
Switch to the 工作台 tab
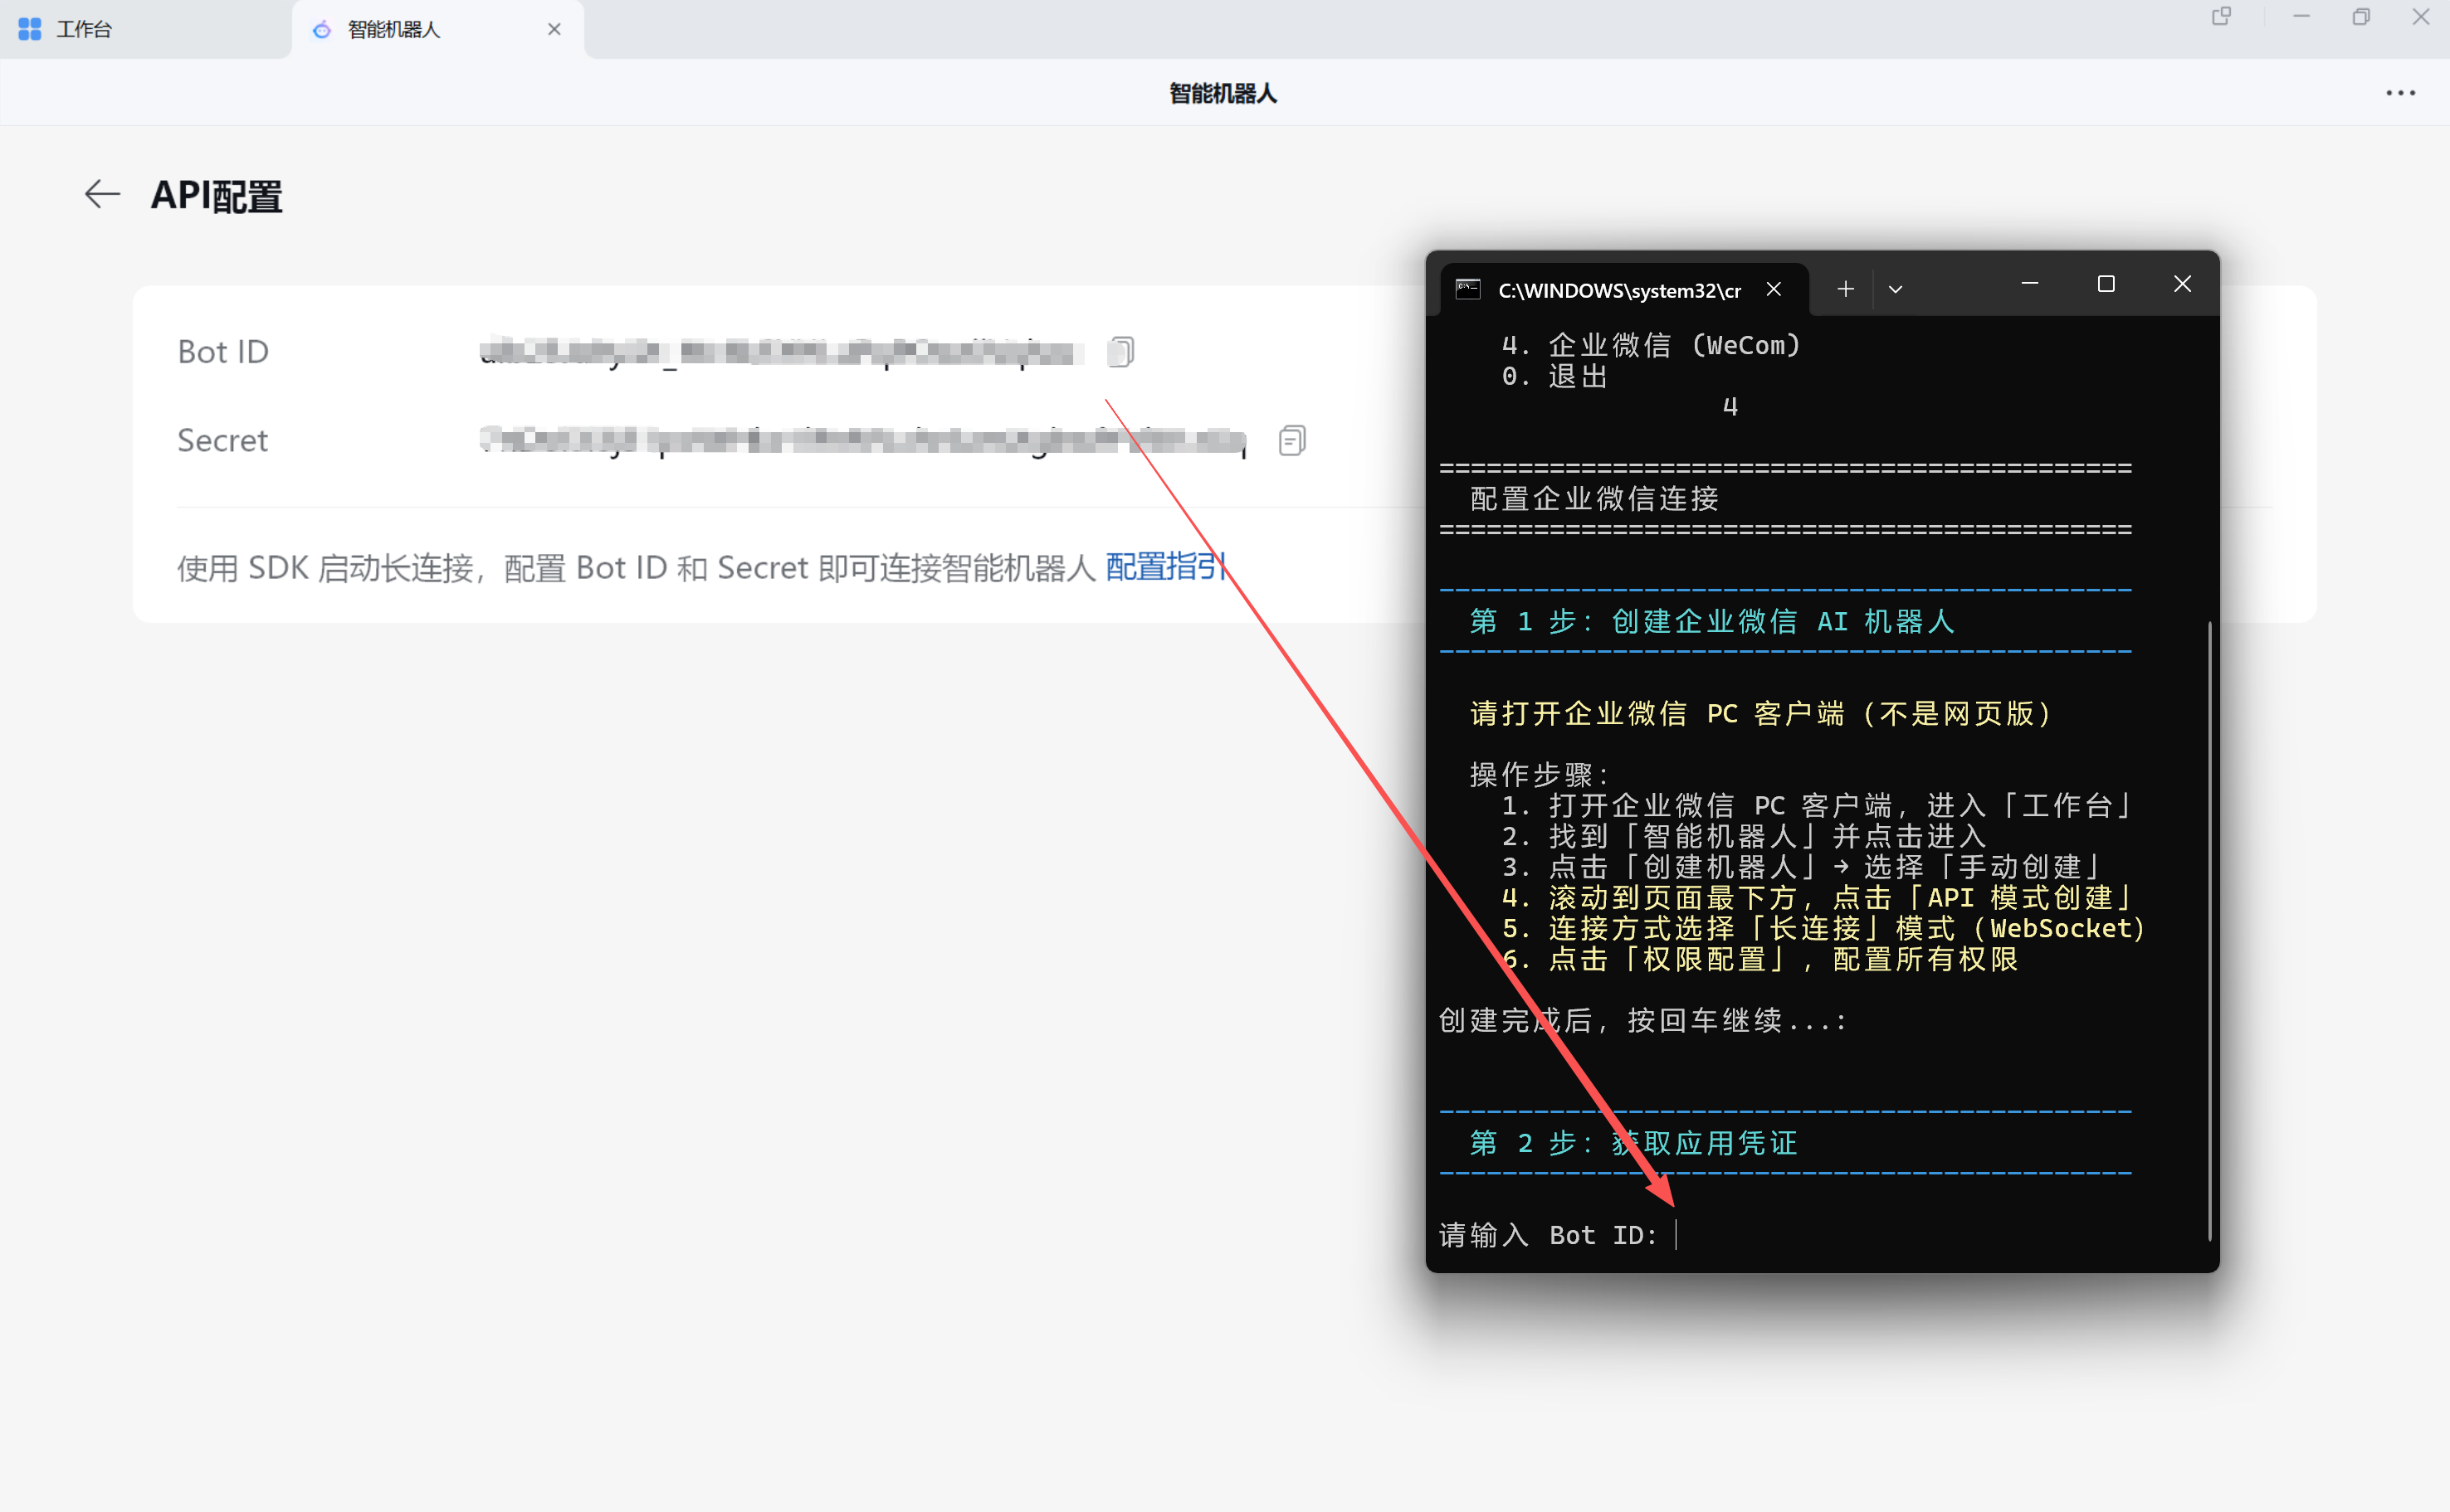click(x=85, y=29)
